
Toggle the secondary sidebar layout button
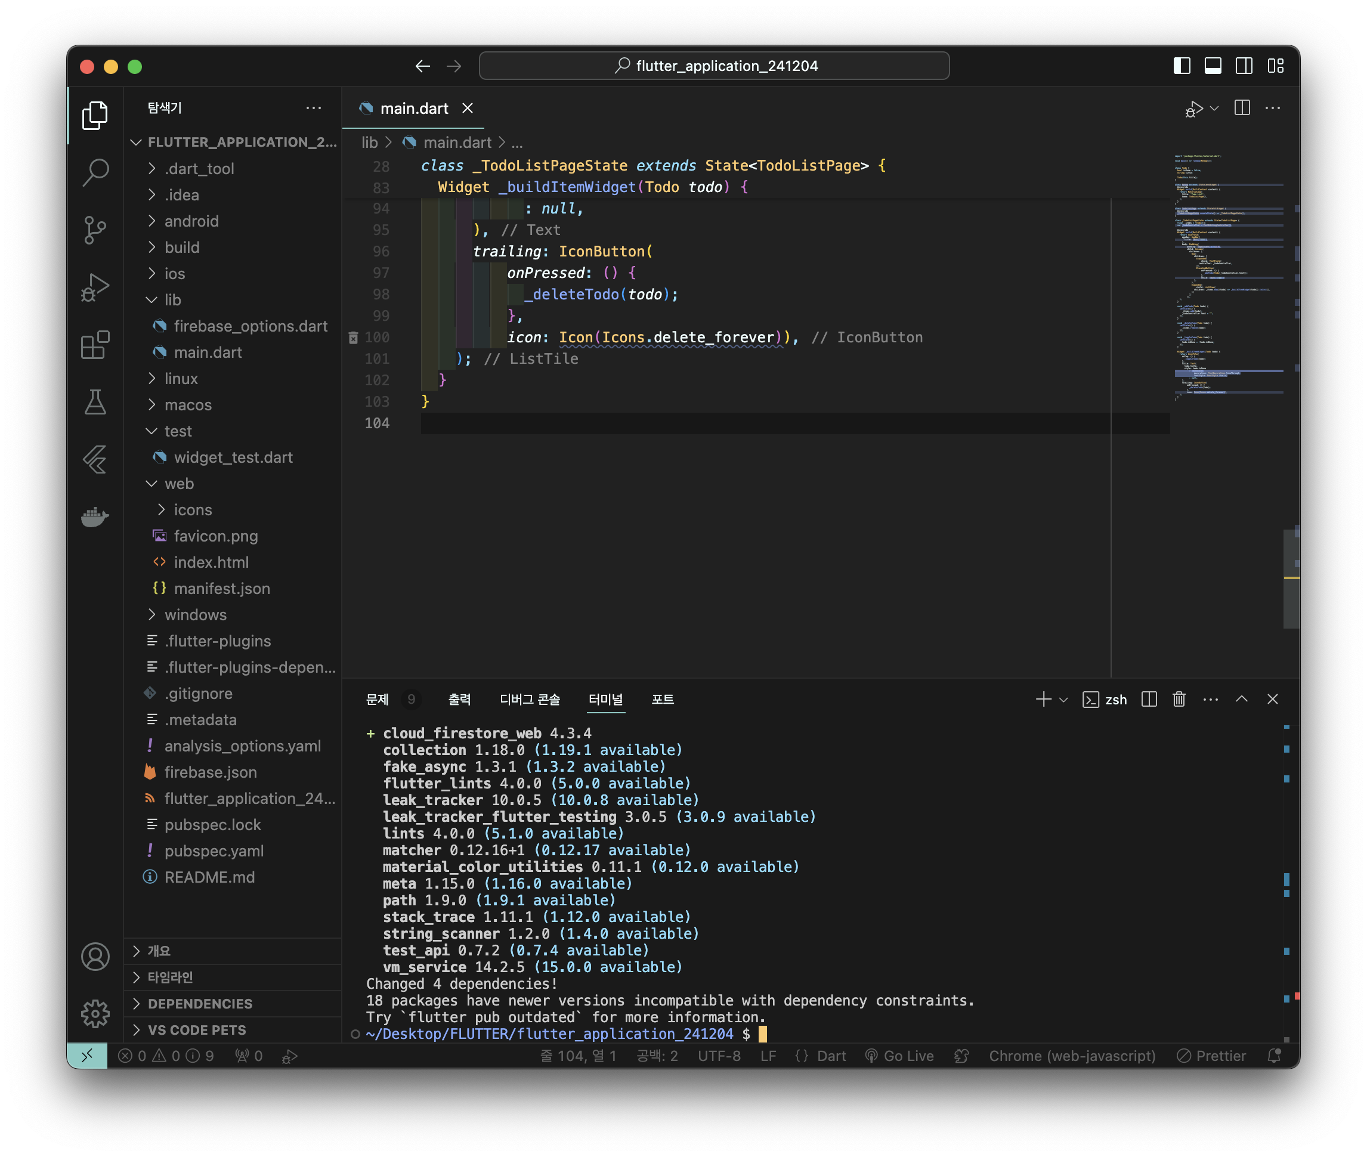tap(1244, 66)
